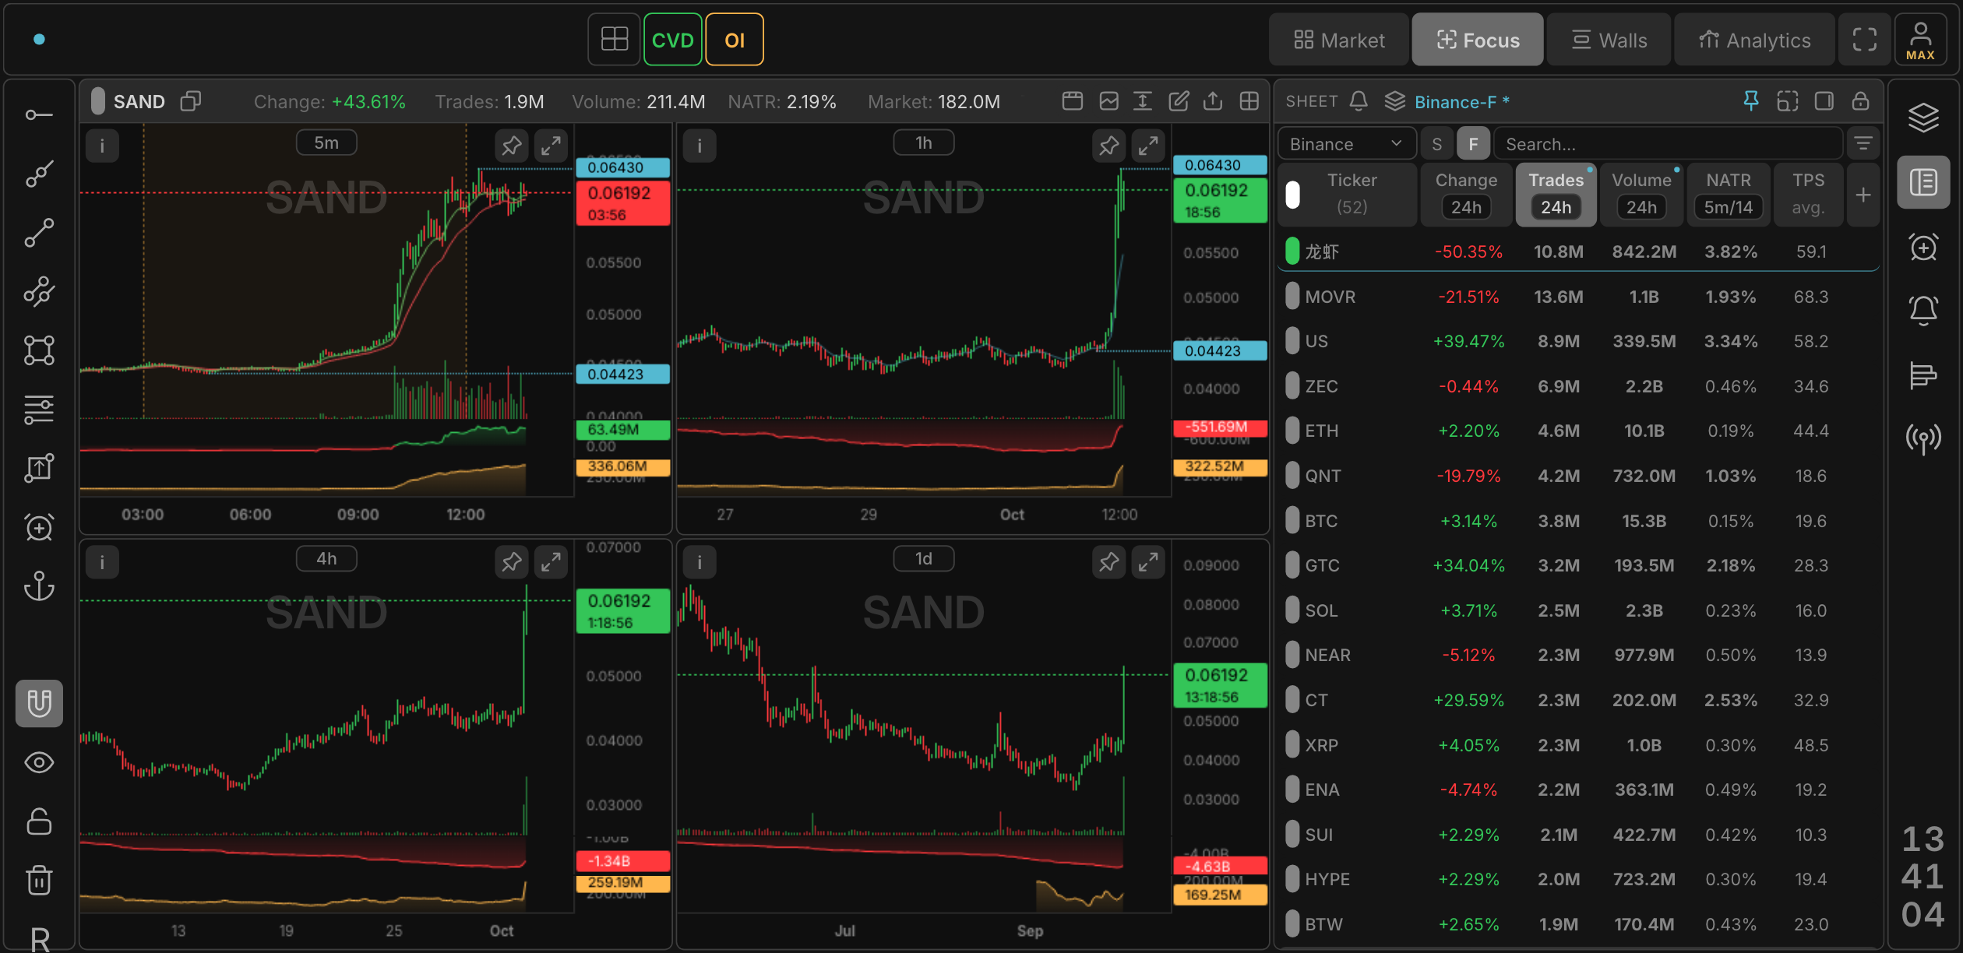Share the chart via upload icon
Image resolution: width=1963 pixels, height=953 pixels.
1213,101
